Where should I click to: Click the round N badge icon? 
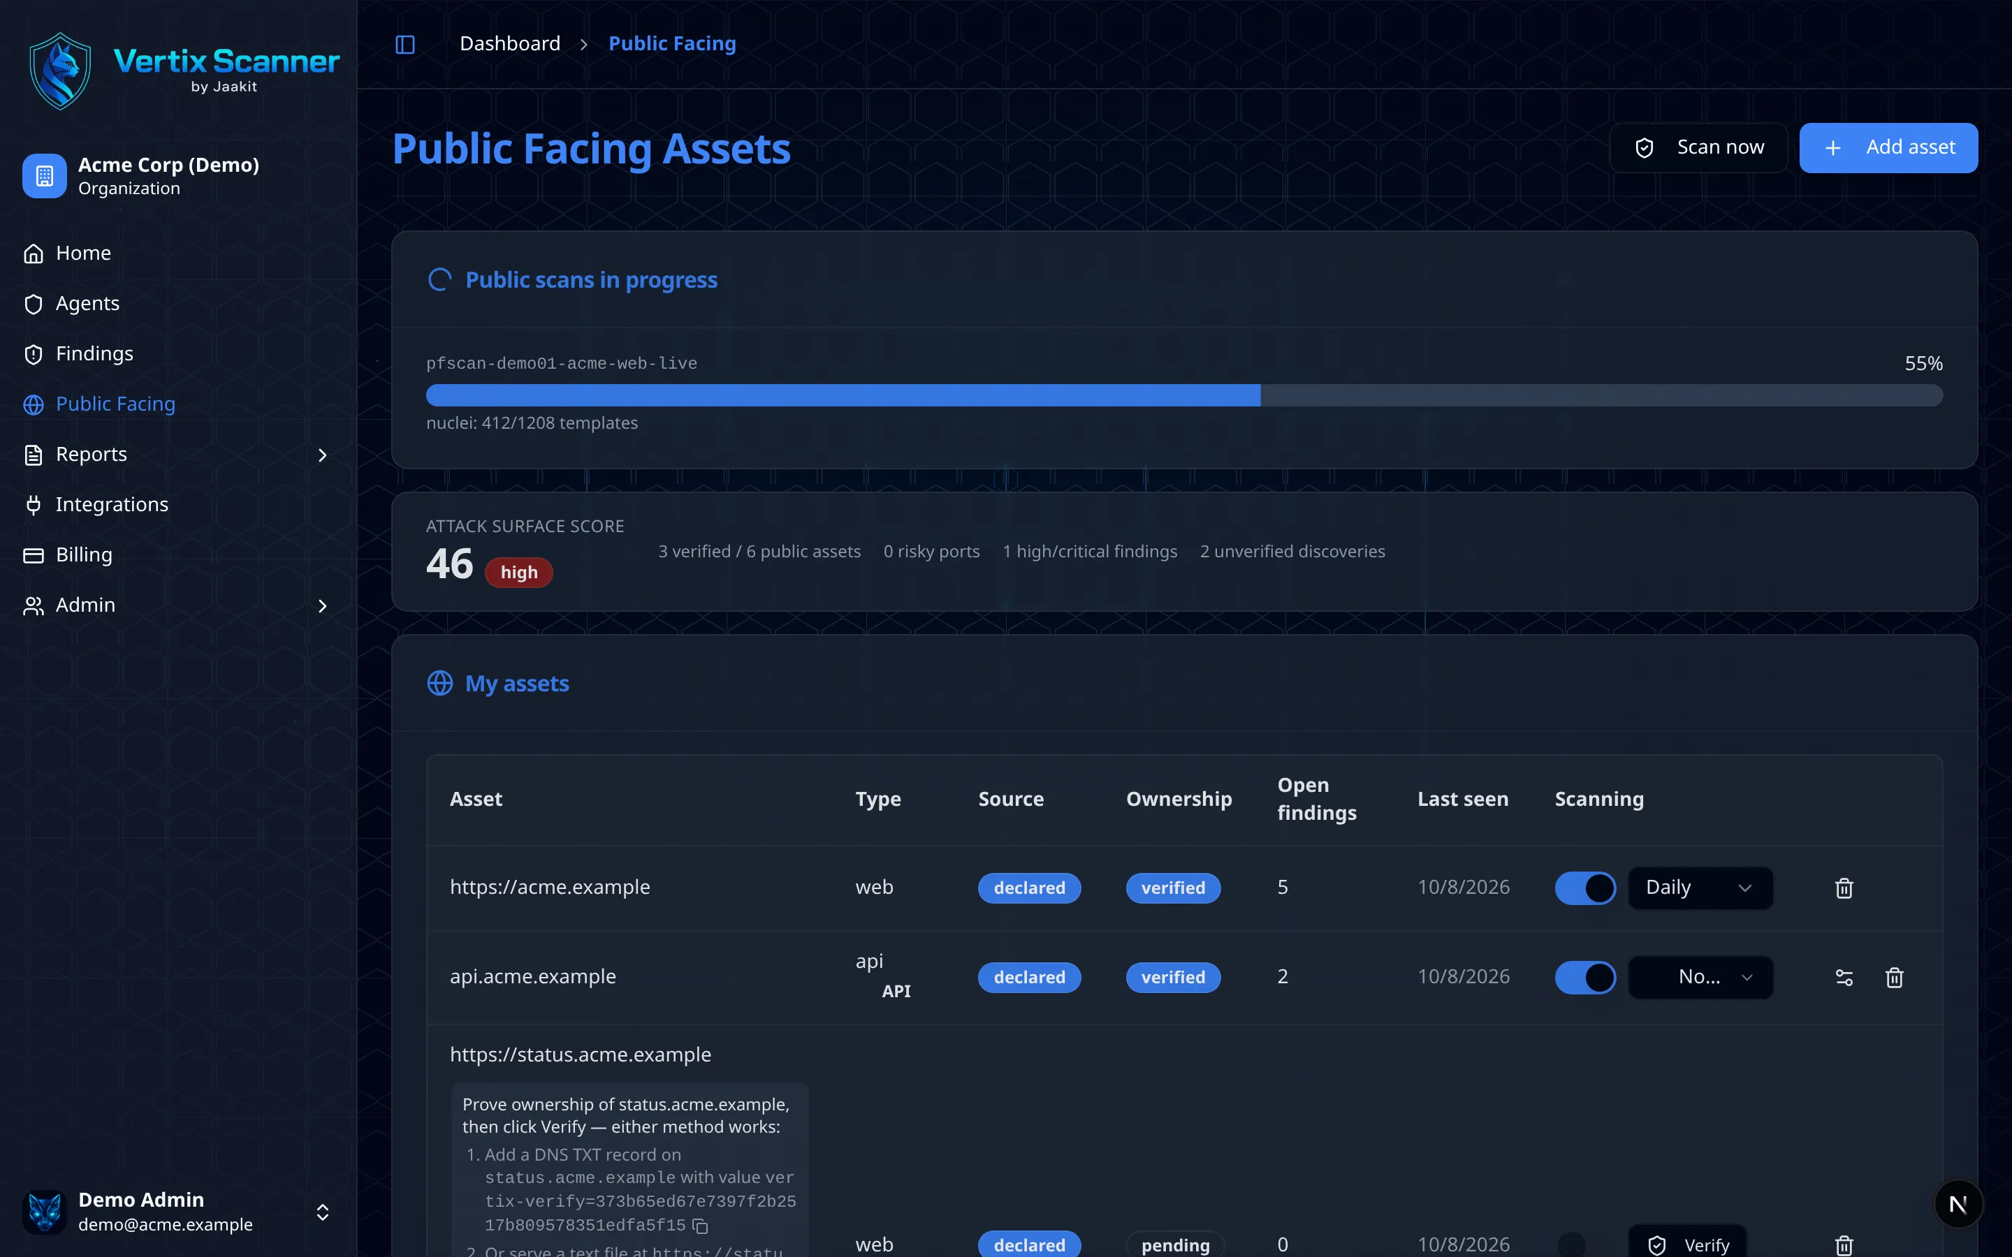[x=1958, y=1204]
